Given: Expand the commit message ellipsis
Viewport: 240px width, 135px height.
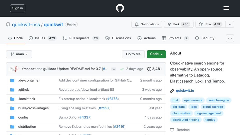Looking at the screenshot, I should click(x=113, y=69).
